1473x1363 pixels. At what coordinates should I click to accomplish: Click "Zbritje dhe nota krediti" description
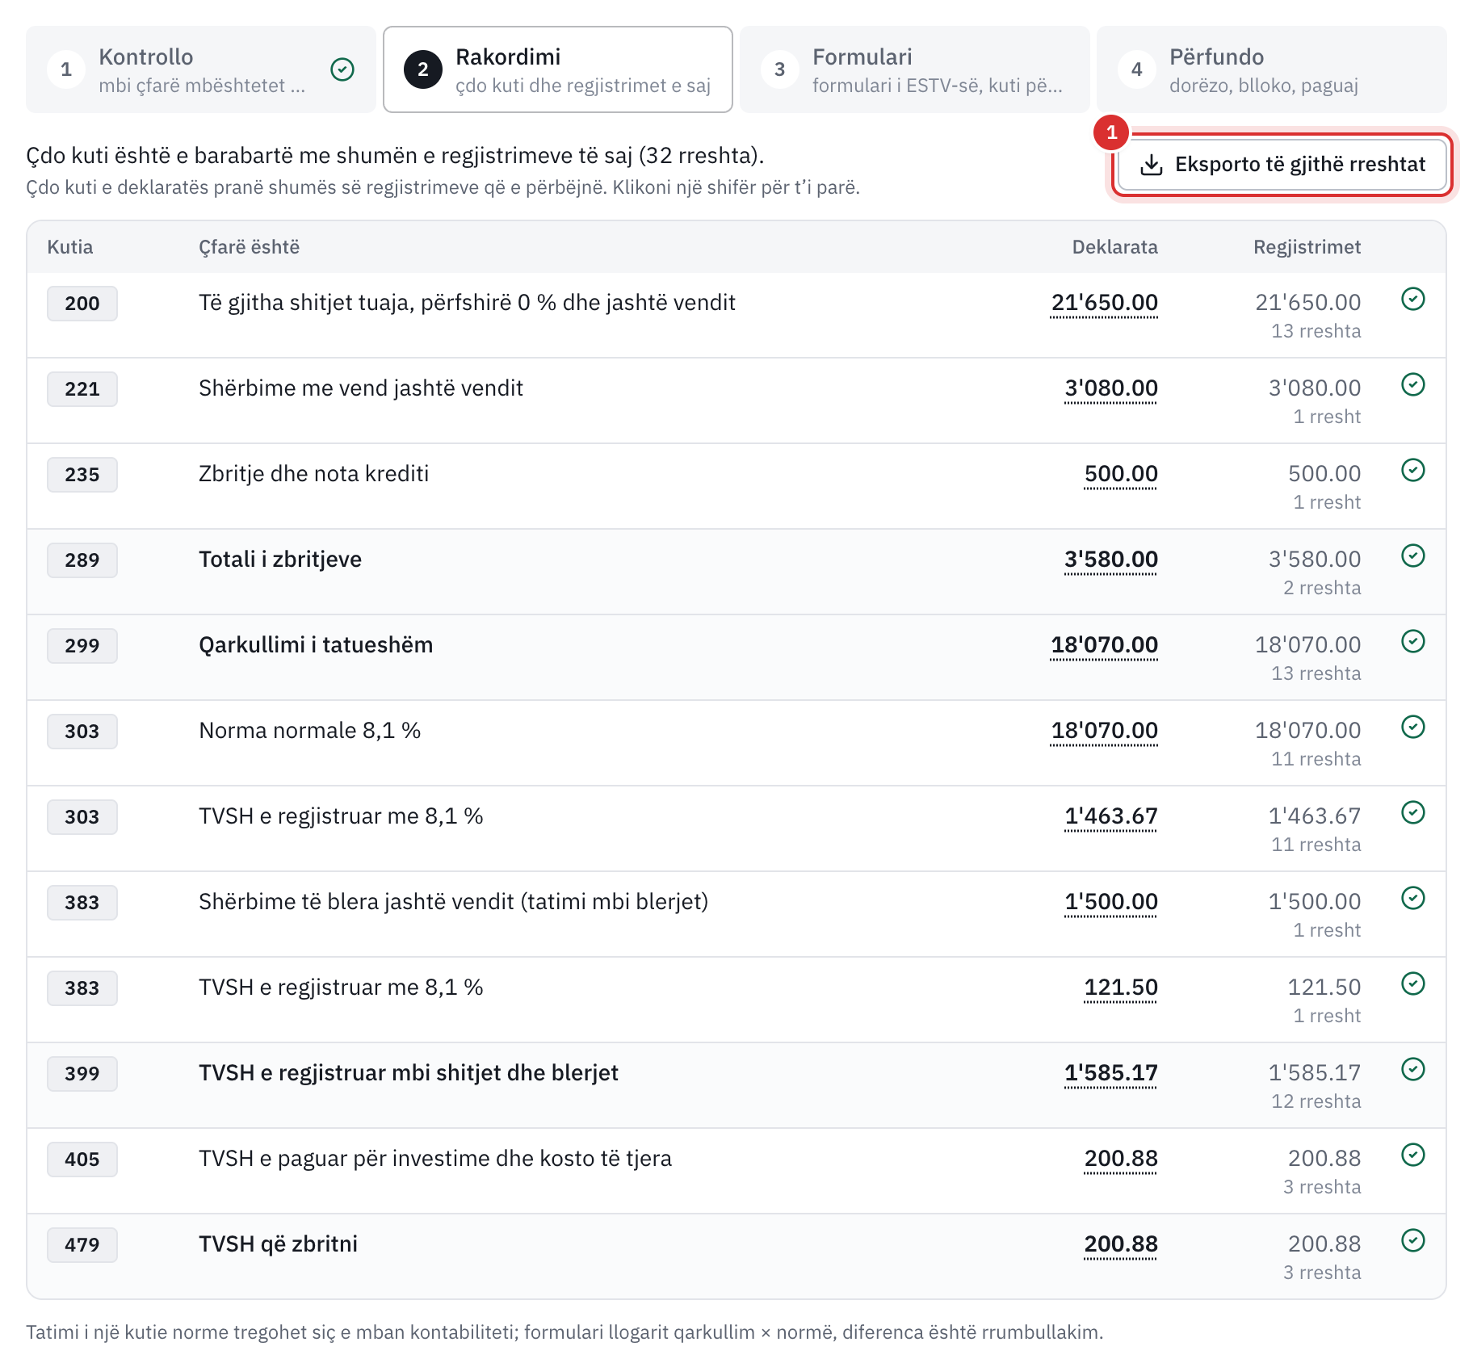click(x=314, y=474)
